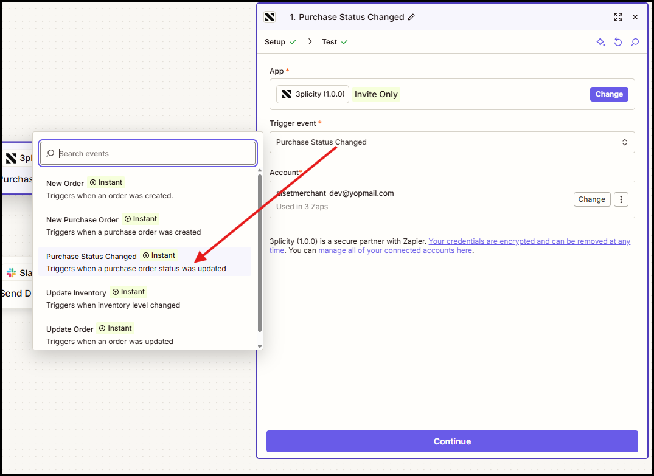This screenshot has width=654, height=476.
Task: Click the Slack icon on the canvas step
Action: 12,273
